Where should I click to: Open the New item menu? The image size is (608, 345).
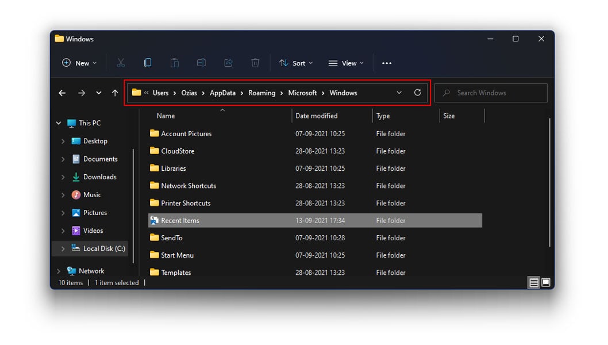(79, 63)
